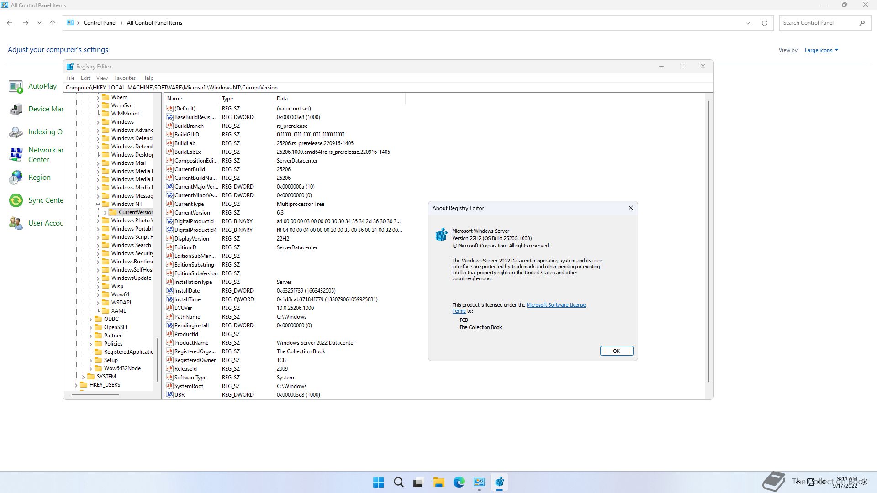This screenshot has width=877, height=493.
Task: Open the View by Large icons dropdown
Action: click(x=821, y=50)
